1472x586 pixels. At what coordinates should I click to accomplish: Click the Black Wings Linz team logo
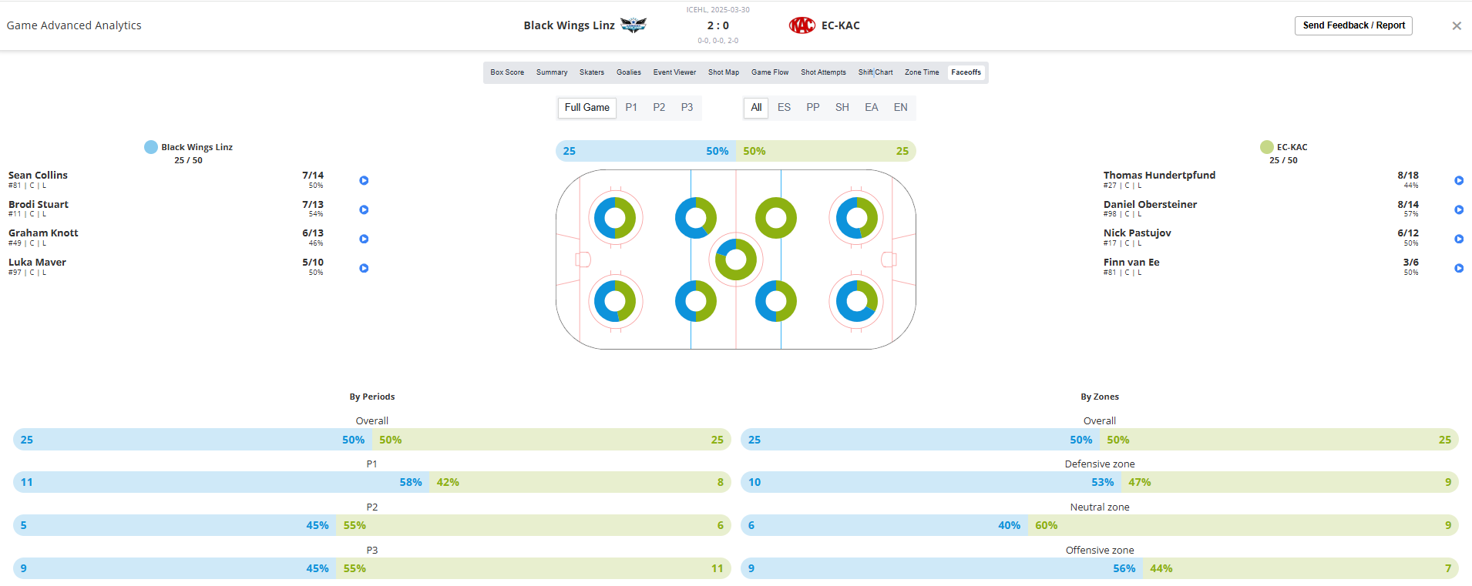(633, 25)
